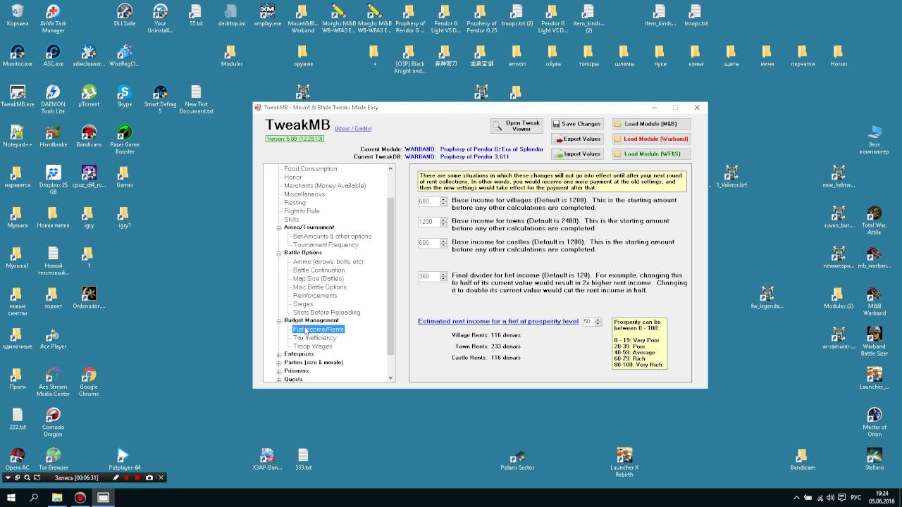Collapse the Battle Options tree node
Screen dimensions: 902x507
click(279, 254)
